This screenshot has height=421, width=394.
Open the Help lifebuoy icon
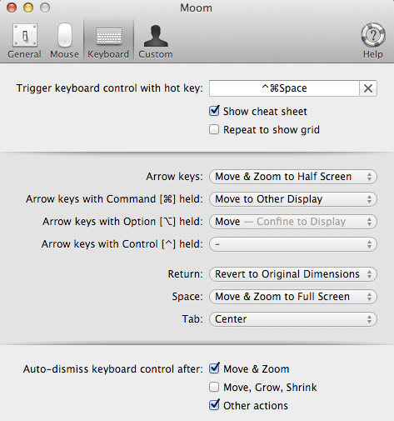[373, 41]
